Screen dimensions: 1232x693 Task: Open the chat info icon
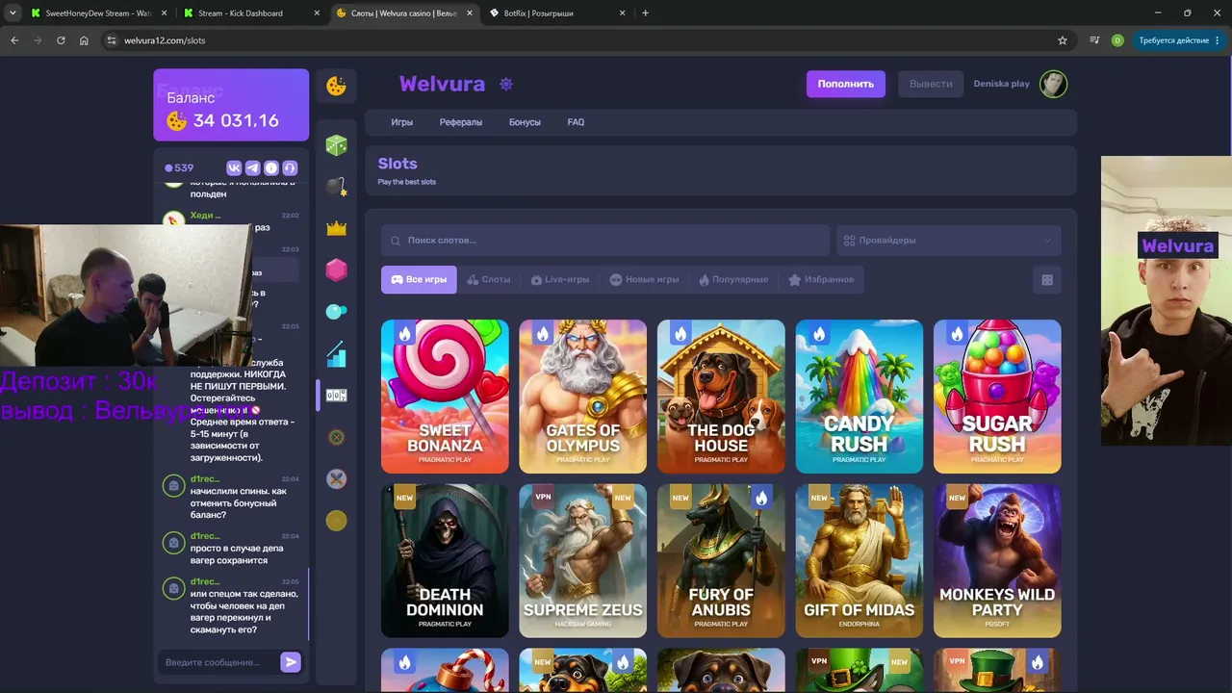click(x=271, y=167)
